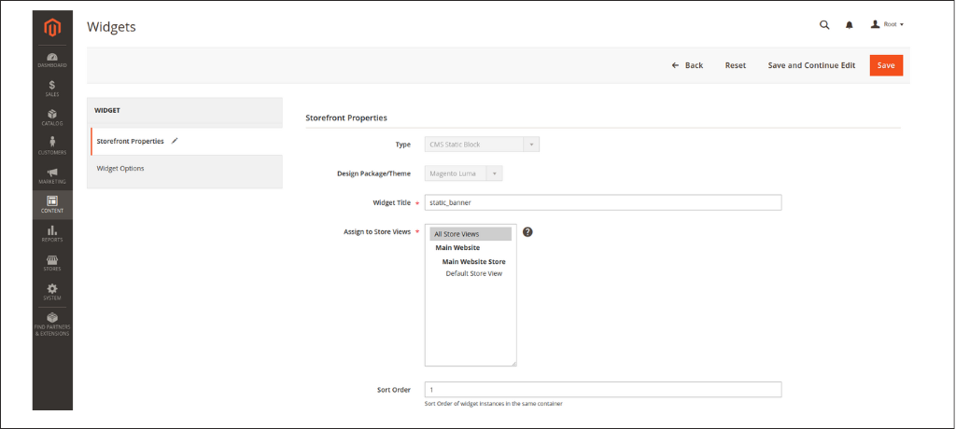
Task: Click the search magnifier icon
Action: tap(824, 25)
